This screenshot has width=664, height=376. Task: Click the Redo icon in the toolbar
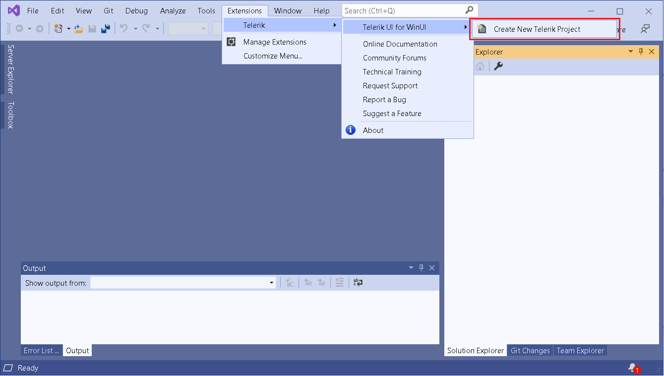[x=146, y=28]
